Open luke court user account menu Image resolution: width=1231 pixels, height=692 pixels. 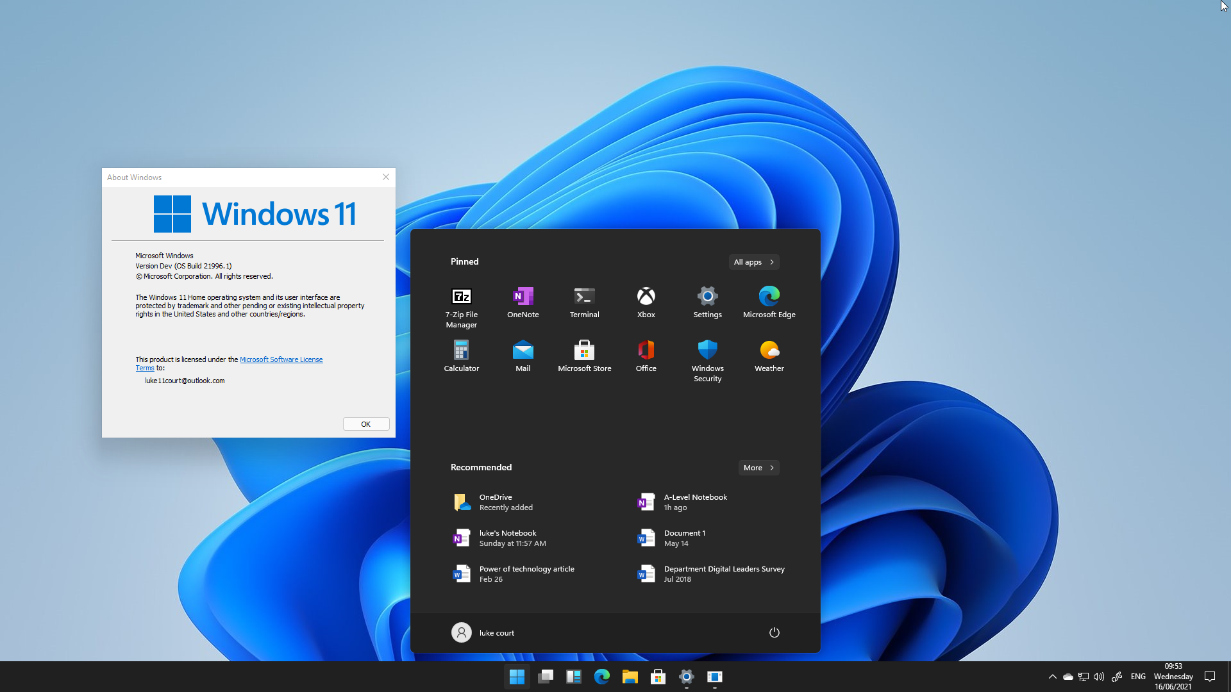click(x=483, y=632)
